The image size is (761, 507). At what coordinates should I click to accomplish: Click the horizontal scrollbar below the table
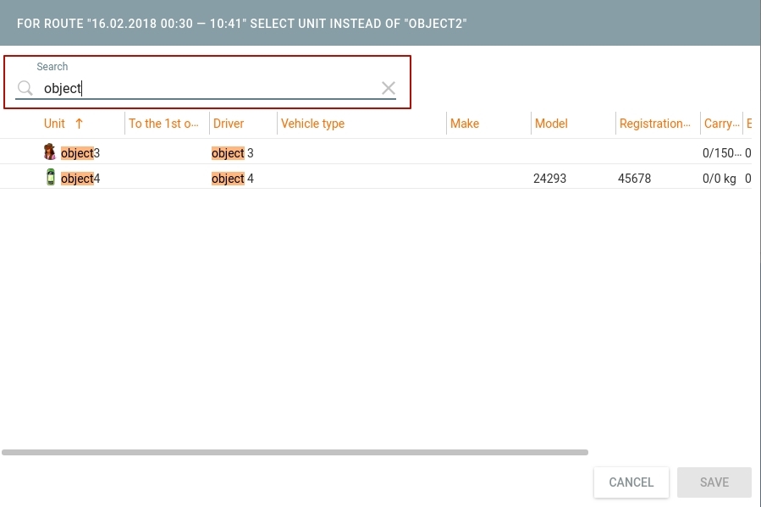[295, 451]
